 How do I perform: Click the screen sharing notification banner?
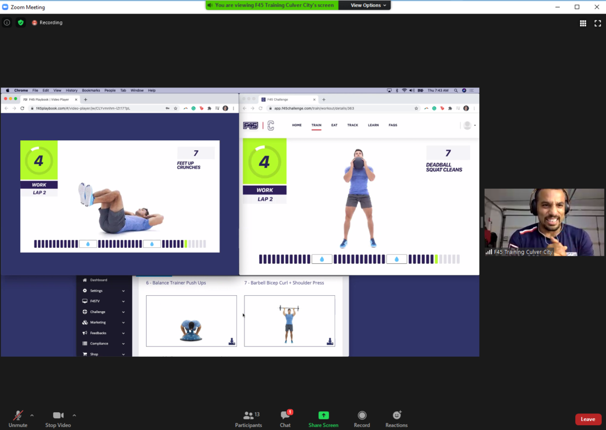click(272, 5)
